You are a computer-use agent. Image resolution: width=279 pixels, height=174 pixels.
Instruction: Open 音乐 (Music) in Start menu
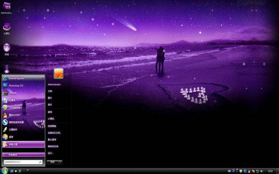[x=50, y=104]
